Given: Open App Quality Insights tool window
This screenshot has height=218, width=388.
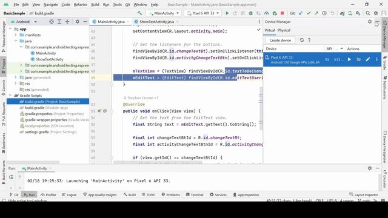Looking at the screenshot, I should [99, 195].
